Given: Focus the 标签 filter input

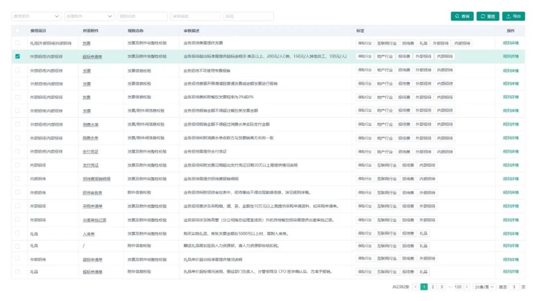Looking at the screenshot, I should click(249, 16).
